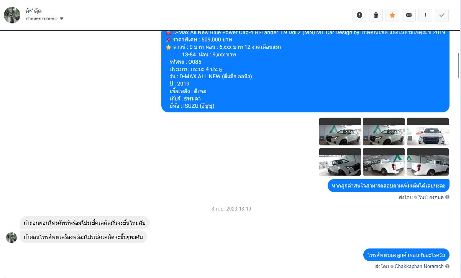Open the กำหนดการสนทนา dropdown
Screen dimensions: 461x278
click(x=44, y=18)
